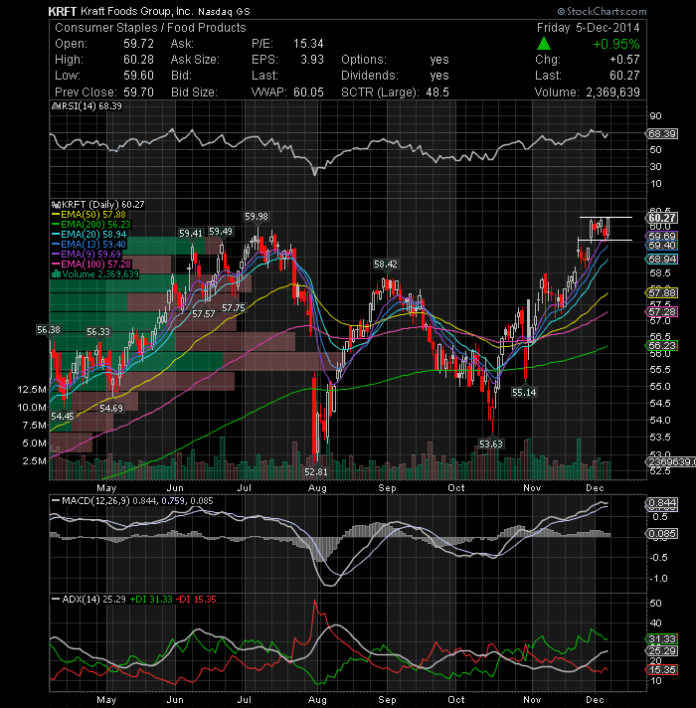Click the KRFT ticker symbol in title

(63, 11)
